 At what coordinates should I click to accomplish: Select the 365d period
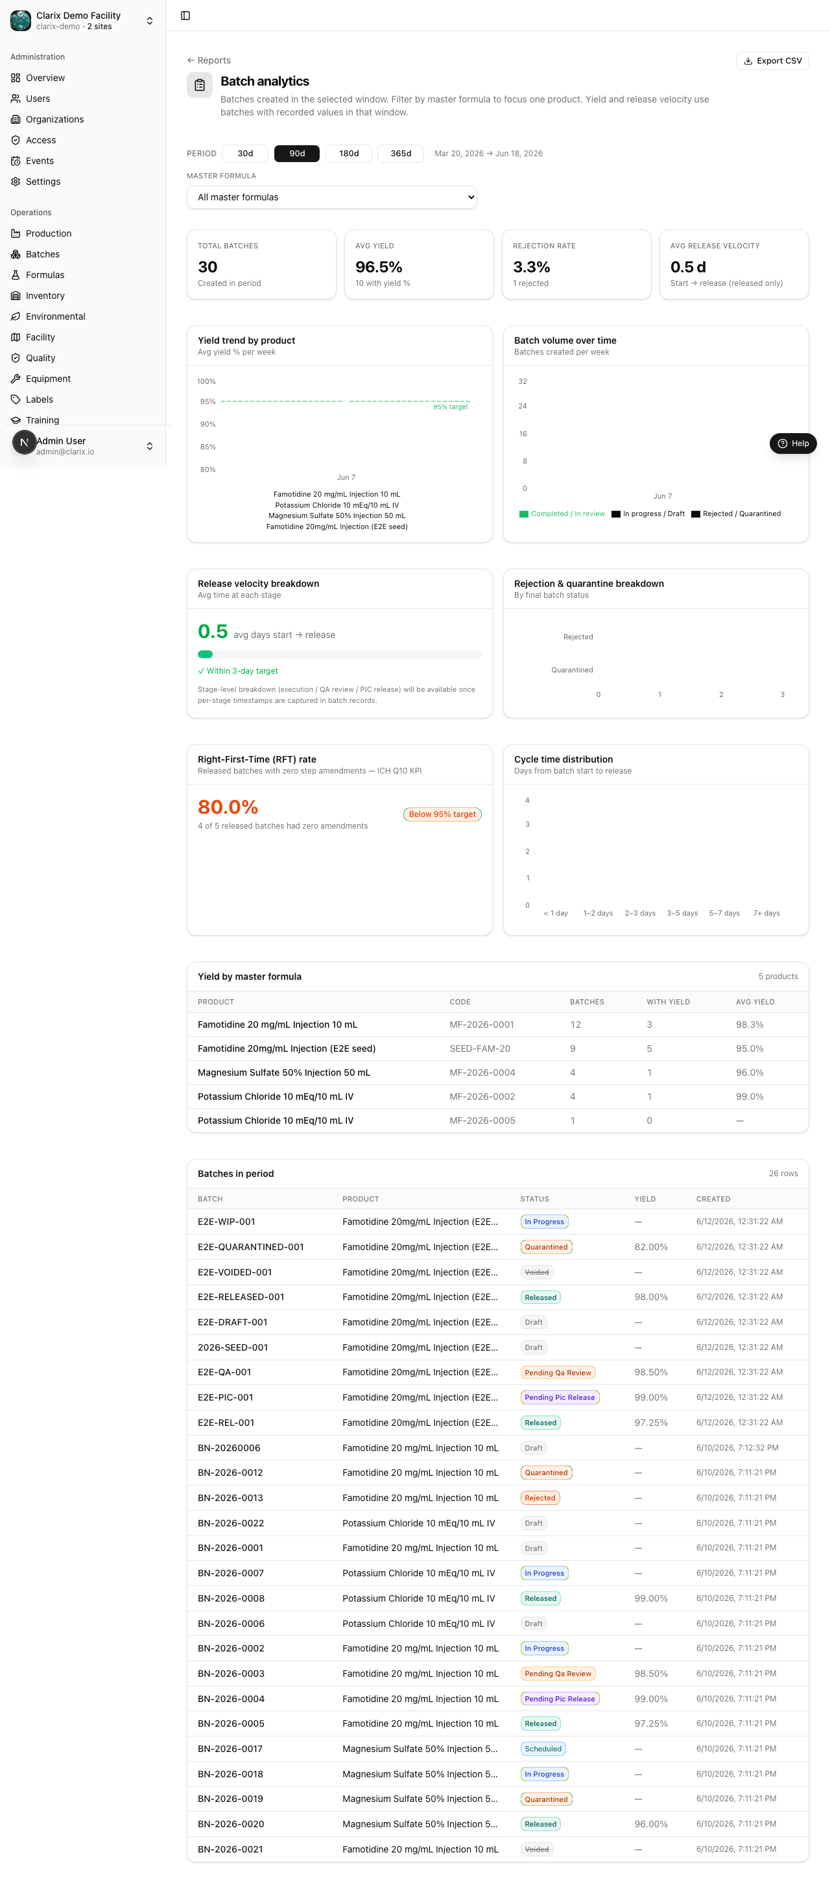point(401,154)
